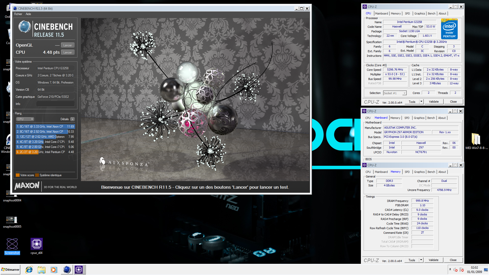The height and width of the screenshot is (275, 489).
Task: Click the muted volume tray icon
Action: (x=456, y=270)
